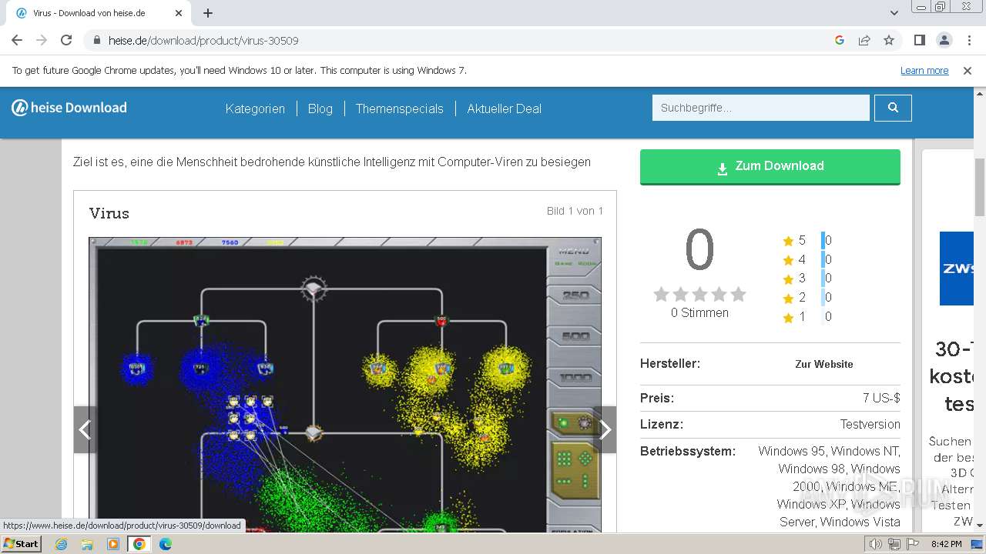Rate the software five stars
Image resolution: width=986 pixels, height=554 pixels.
click(738, 295)
